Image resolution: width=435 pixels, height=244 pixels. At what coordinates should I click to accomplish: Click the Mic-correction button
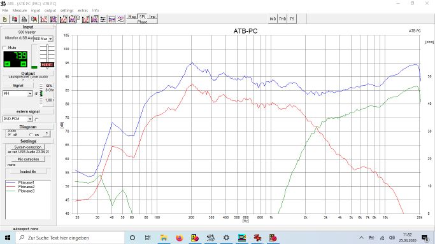28,159
